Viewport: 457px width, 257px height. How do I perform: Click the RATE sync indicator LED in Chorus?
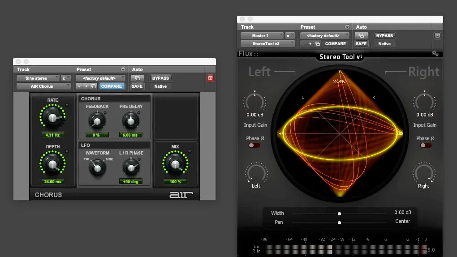pos(67,105)
